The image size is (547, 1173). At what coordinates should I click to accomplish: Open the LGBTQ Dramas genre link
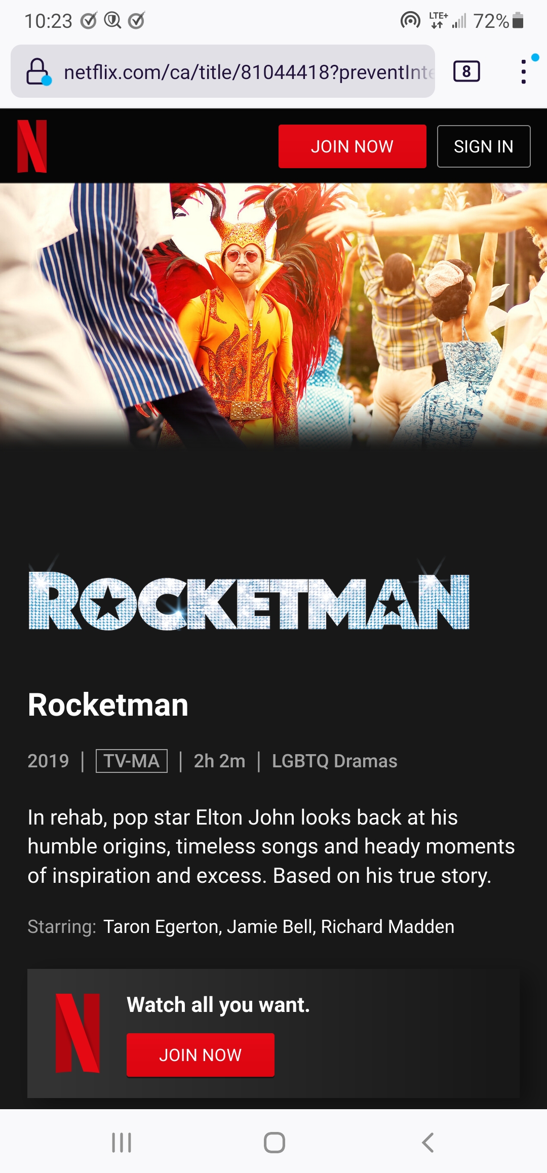point(334,761)
